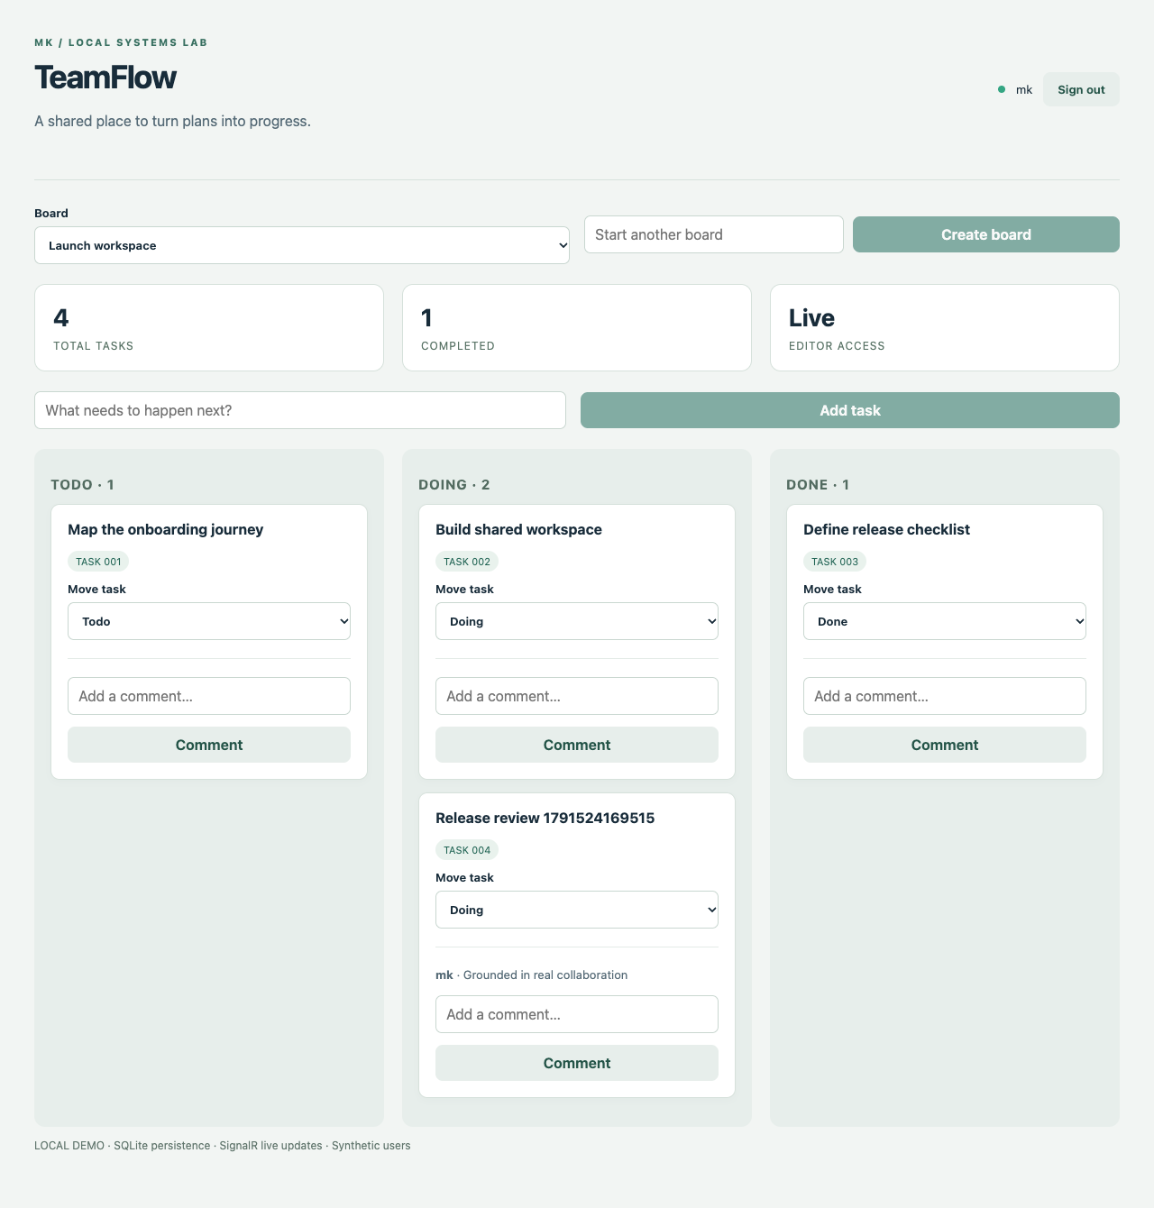Focus the Start another board field
Image resolution: width=1154 pixels, height=1208 pixels.
click(x=714, y=234)
